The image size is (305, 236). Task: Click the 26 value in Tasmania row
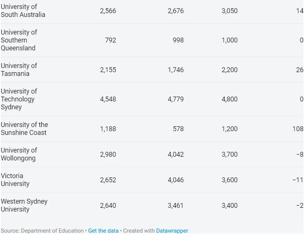coord(299,70)
